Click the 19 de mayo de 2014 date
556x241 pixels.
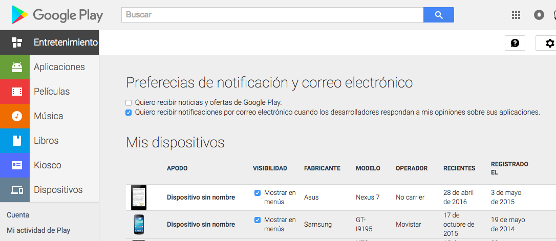coord(508,224)
